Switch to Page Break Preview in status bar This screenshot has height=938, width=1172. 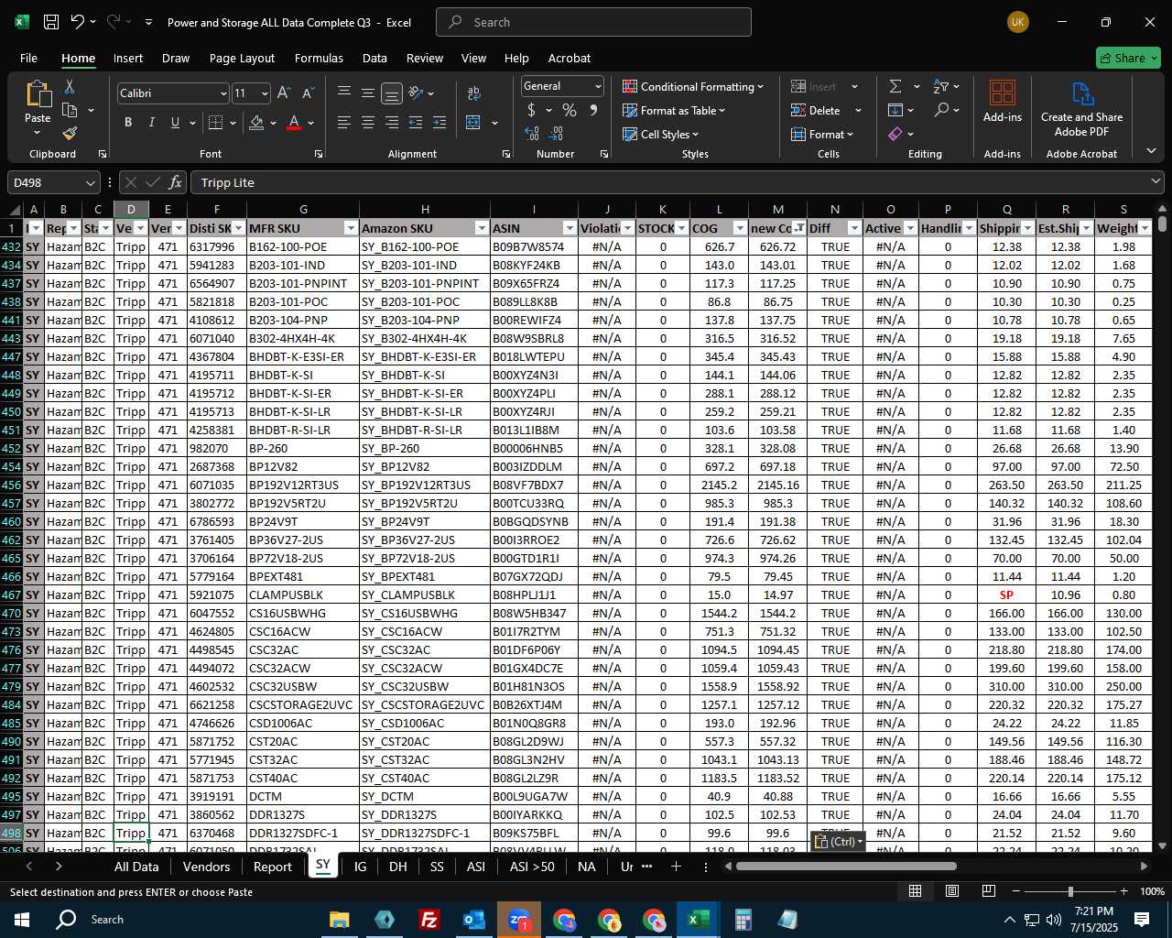coord(988,891)
